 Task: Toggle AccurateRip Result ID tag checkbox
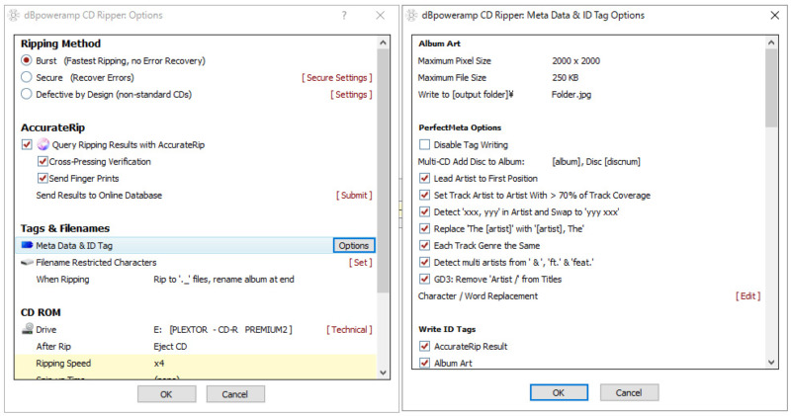coord(424,347)
